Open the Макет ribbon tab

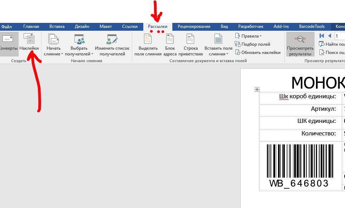pos(106,26)
